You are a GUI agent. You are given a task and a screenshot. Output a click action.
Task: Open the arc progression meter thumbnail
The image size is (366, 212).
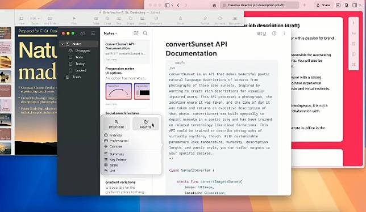pos(119,91)
